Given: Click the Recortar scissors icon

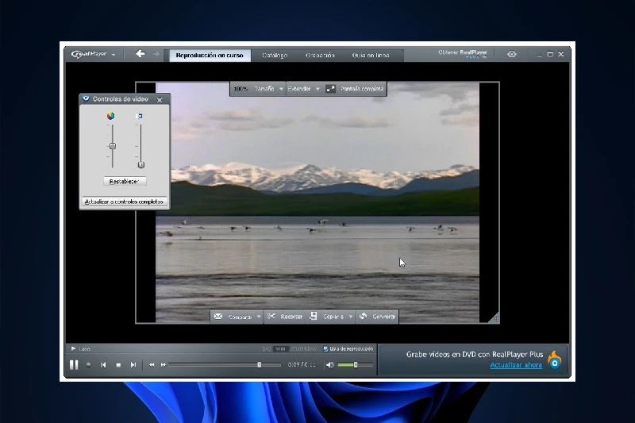Looking at the screenshot, I should click(x=271, y=316).
